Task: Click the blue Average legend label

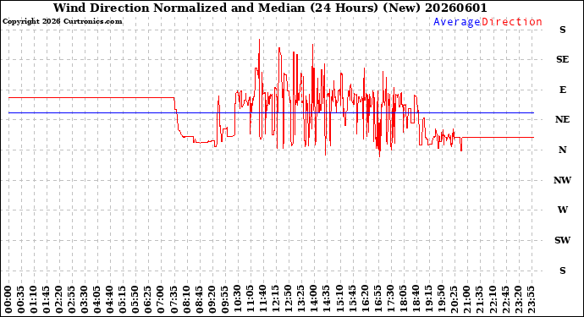Action: (x=457, y=22)
